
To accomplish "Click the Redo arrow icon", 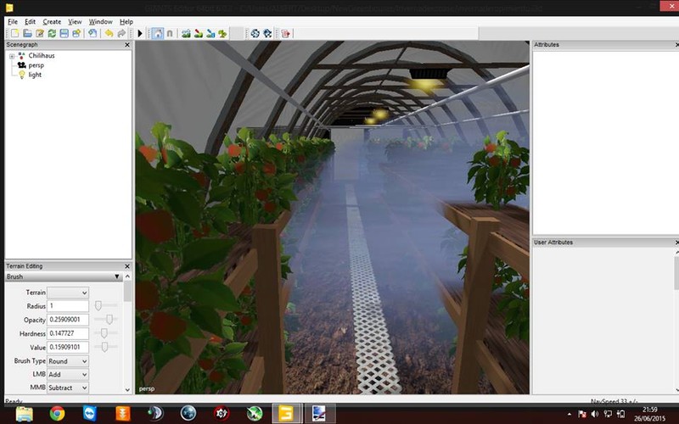I will pyautogui.click(x=121, y=33).
